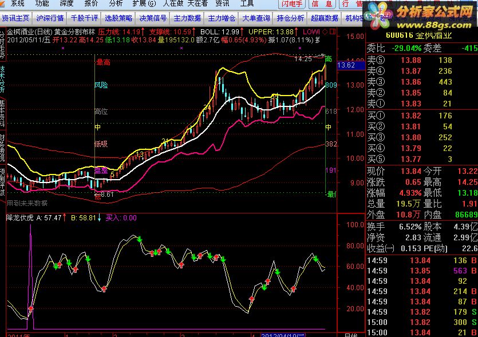The image size is (478, 337).
Task: Select the 买⑤ 13.77 order row
Action: [x=422, y=160]
